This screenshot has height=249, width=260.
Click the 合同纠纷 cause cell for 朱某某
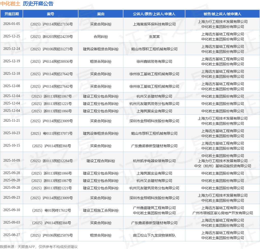pos(101,37)
